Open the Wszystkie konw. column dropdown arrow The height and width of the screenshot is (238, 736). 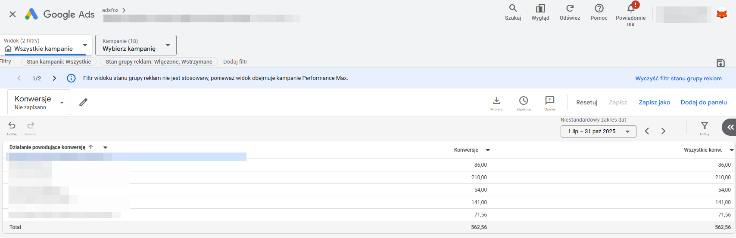click(731, 150)
